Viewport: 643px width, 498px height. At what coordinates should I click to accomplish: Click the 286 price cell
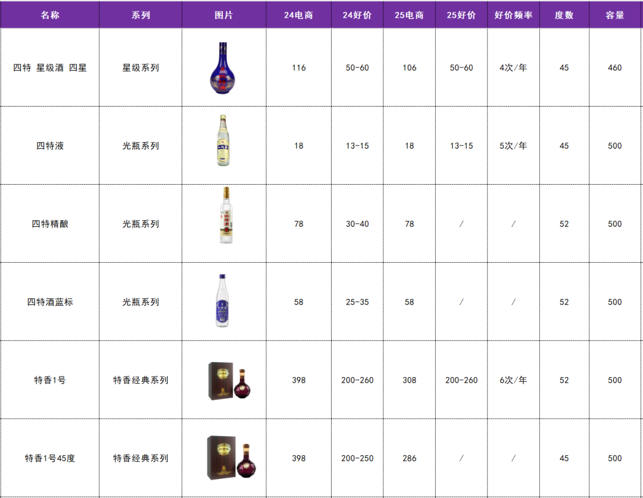click(409, 458)
